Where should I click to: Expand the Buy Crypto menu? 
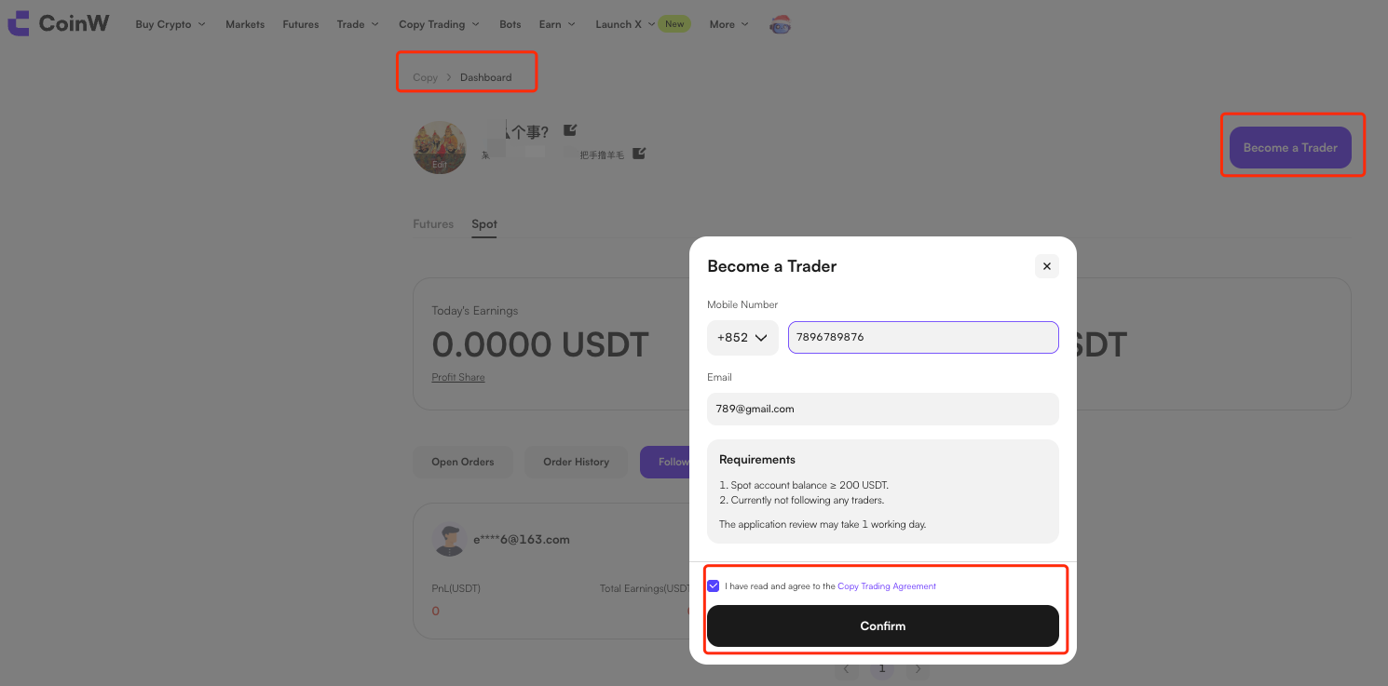pyautogui.click(x=170, y=24)
